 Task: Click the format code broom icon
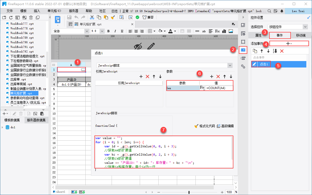[196, 126]
